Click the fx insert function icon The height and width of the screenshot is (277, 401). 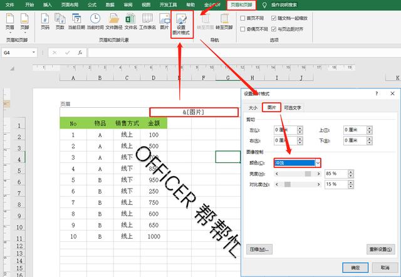tap(80, 53)
